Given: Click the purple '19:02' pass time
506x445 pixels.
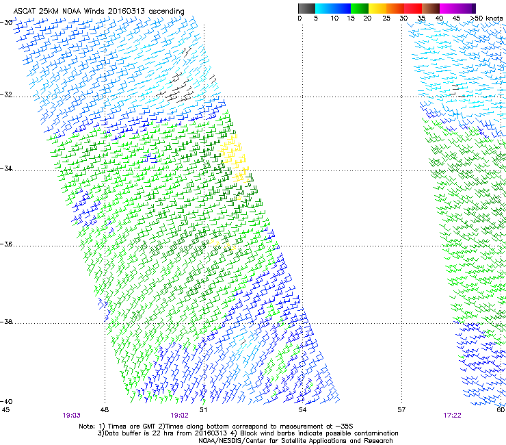Looking at the screenshot, I should [x=179, y=416].
